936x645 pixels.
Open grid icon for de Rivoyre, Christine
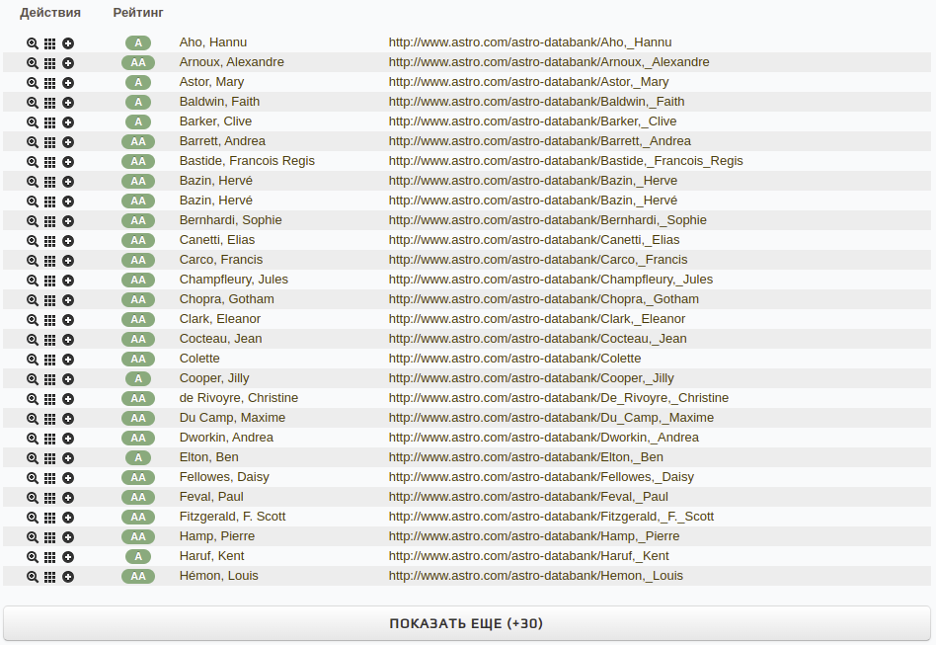(x=50, y=398)
